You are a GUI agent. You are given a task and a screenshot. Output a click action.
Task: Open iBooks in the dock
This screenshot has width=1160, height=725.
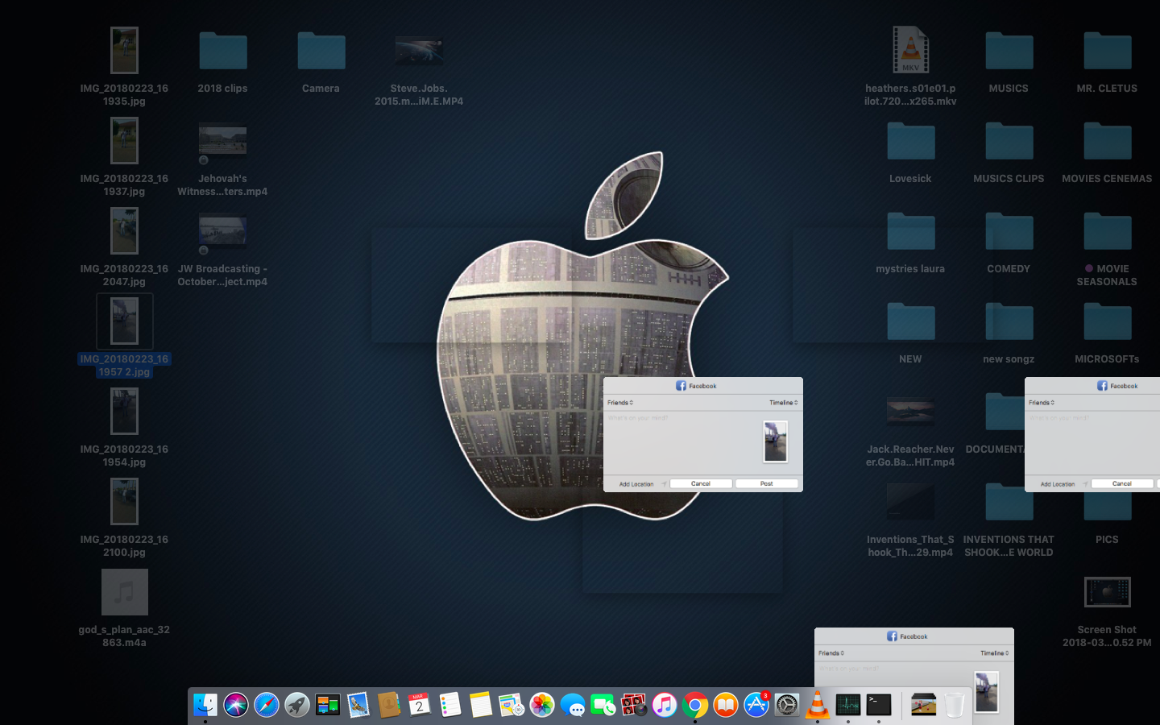click(x=726, y=705)
